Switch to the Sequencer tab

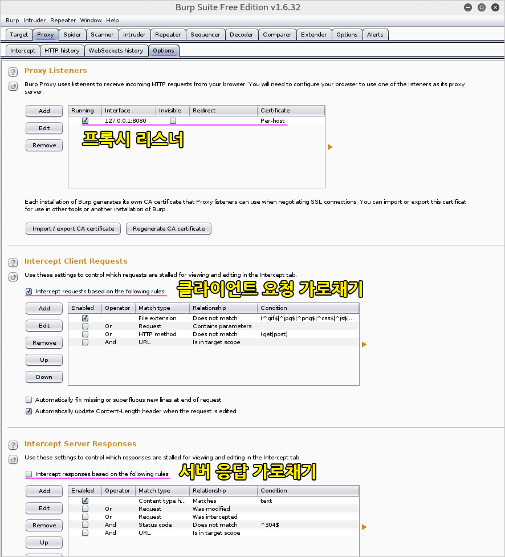[x=205, y=34]
